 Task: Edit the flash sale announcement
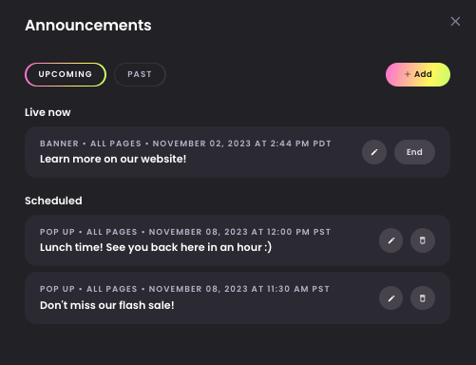(x=391, y=298)
